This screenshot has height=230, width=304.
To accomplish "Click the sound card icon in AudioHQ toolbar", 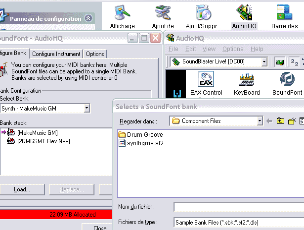I will click(x=280, y=62).
